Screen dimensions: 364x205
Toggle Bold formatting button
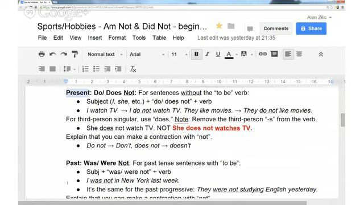(x=196, y=54)
